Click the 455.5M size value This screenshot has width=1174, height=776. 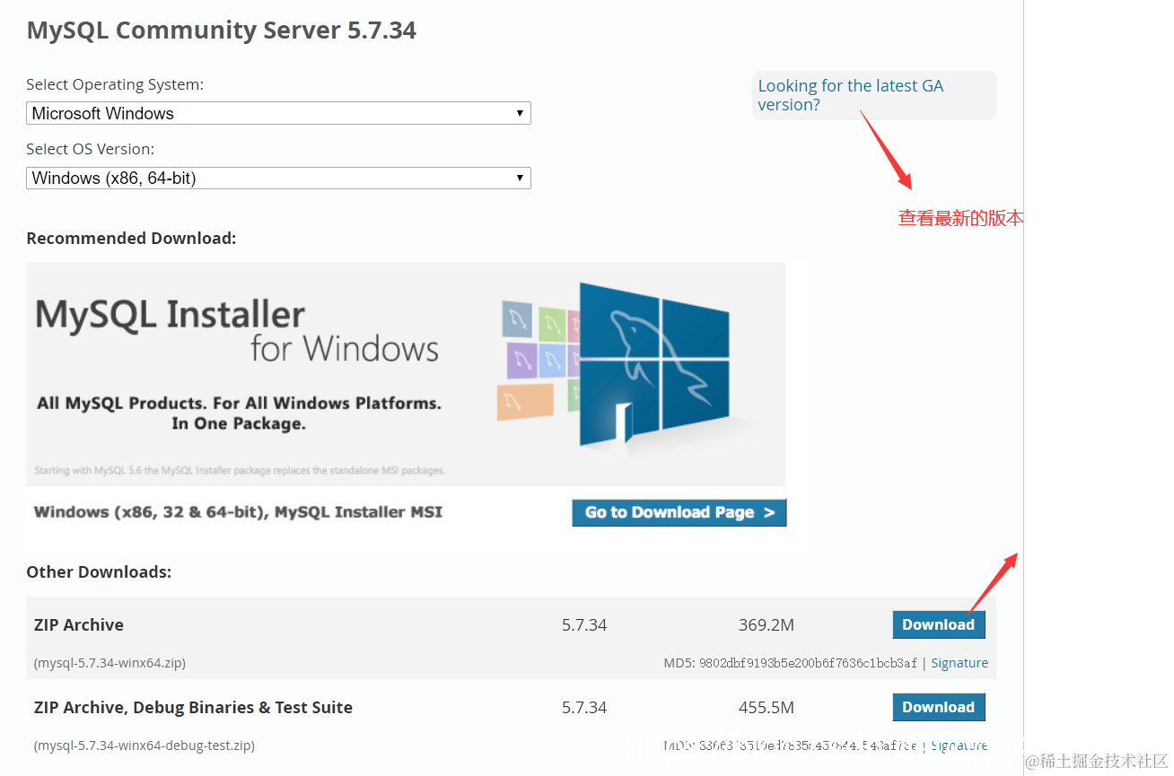(x=767, y=708)
